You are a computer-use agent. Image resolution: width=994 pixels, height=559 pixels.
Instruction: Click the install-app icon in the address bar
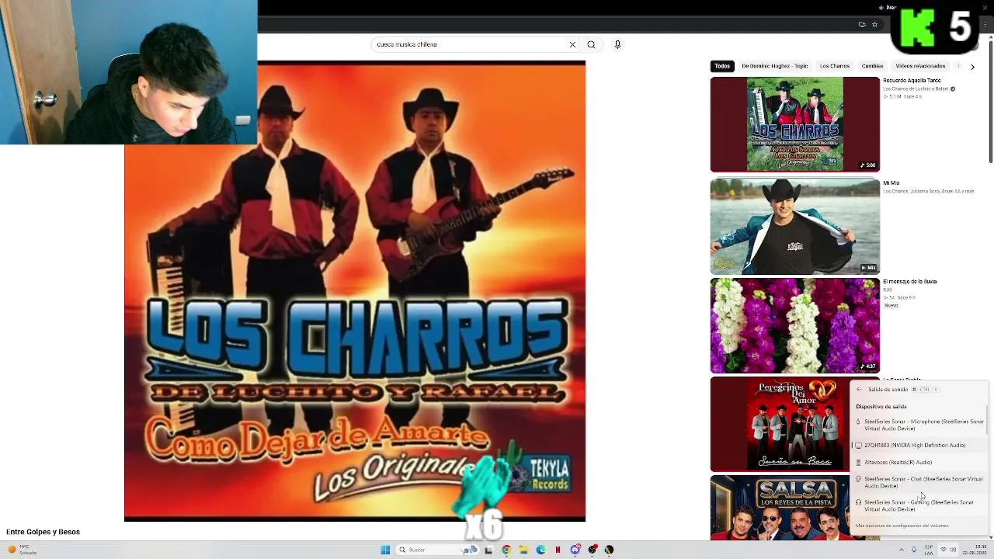coord(862,24)
